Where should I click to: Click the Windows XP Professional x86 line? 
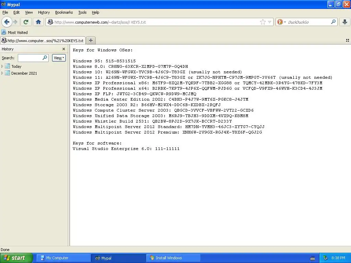click(x=197, y=83)
